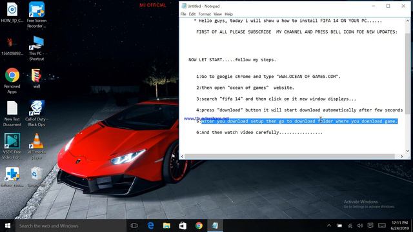Viewport: 413px width, 232px height.
Task: Click line "FIRST OF ALL PLEASE SUBSCRIBE"
Action: tap(297, 32)
